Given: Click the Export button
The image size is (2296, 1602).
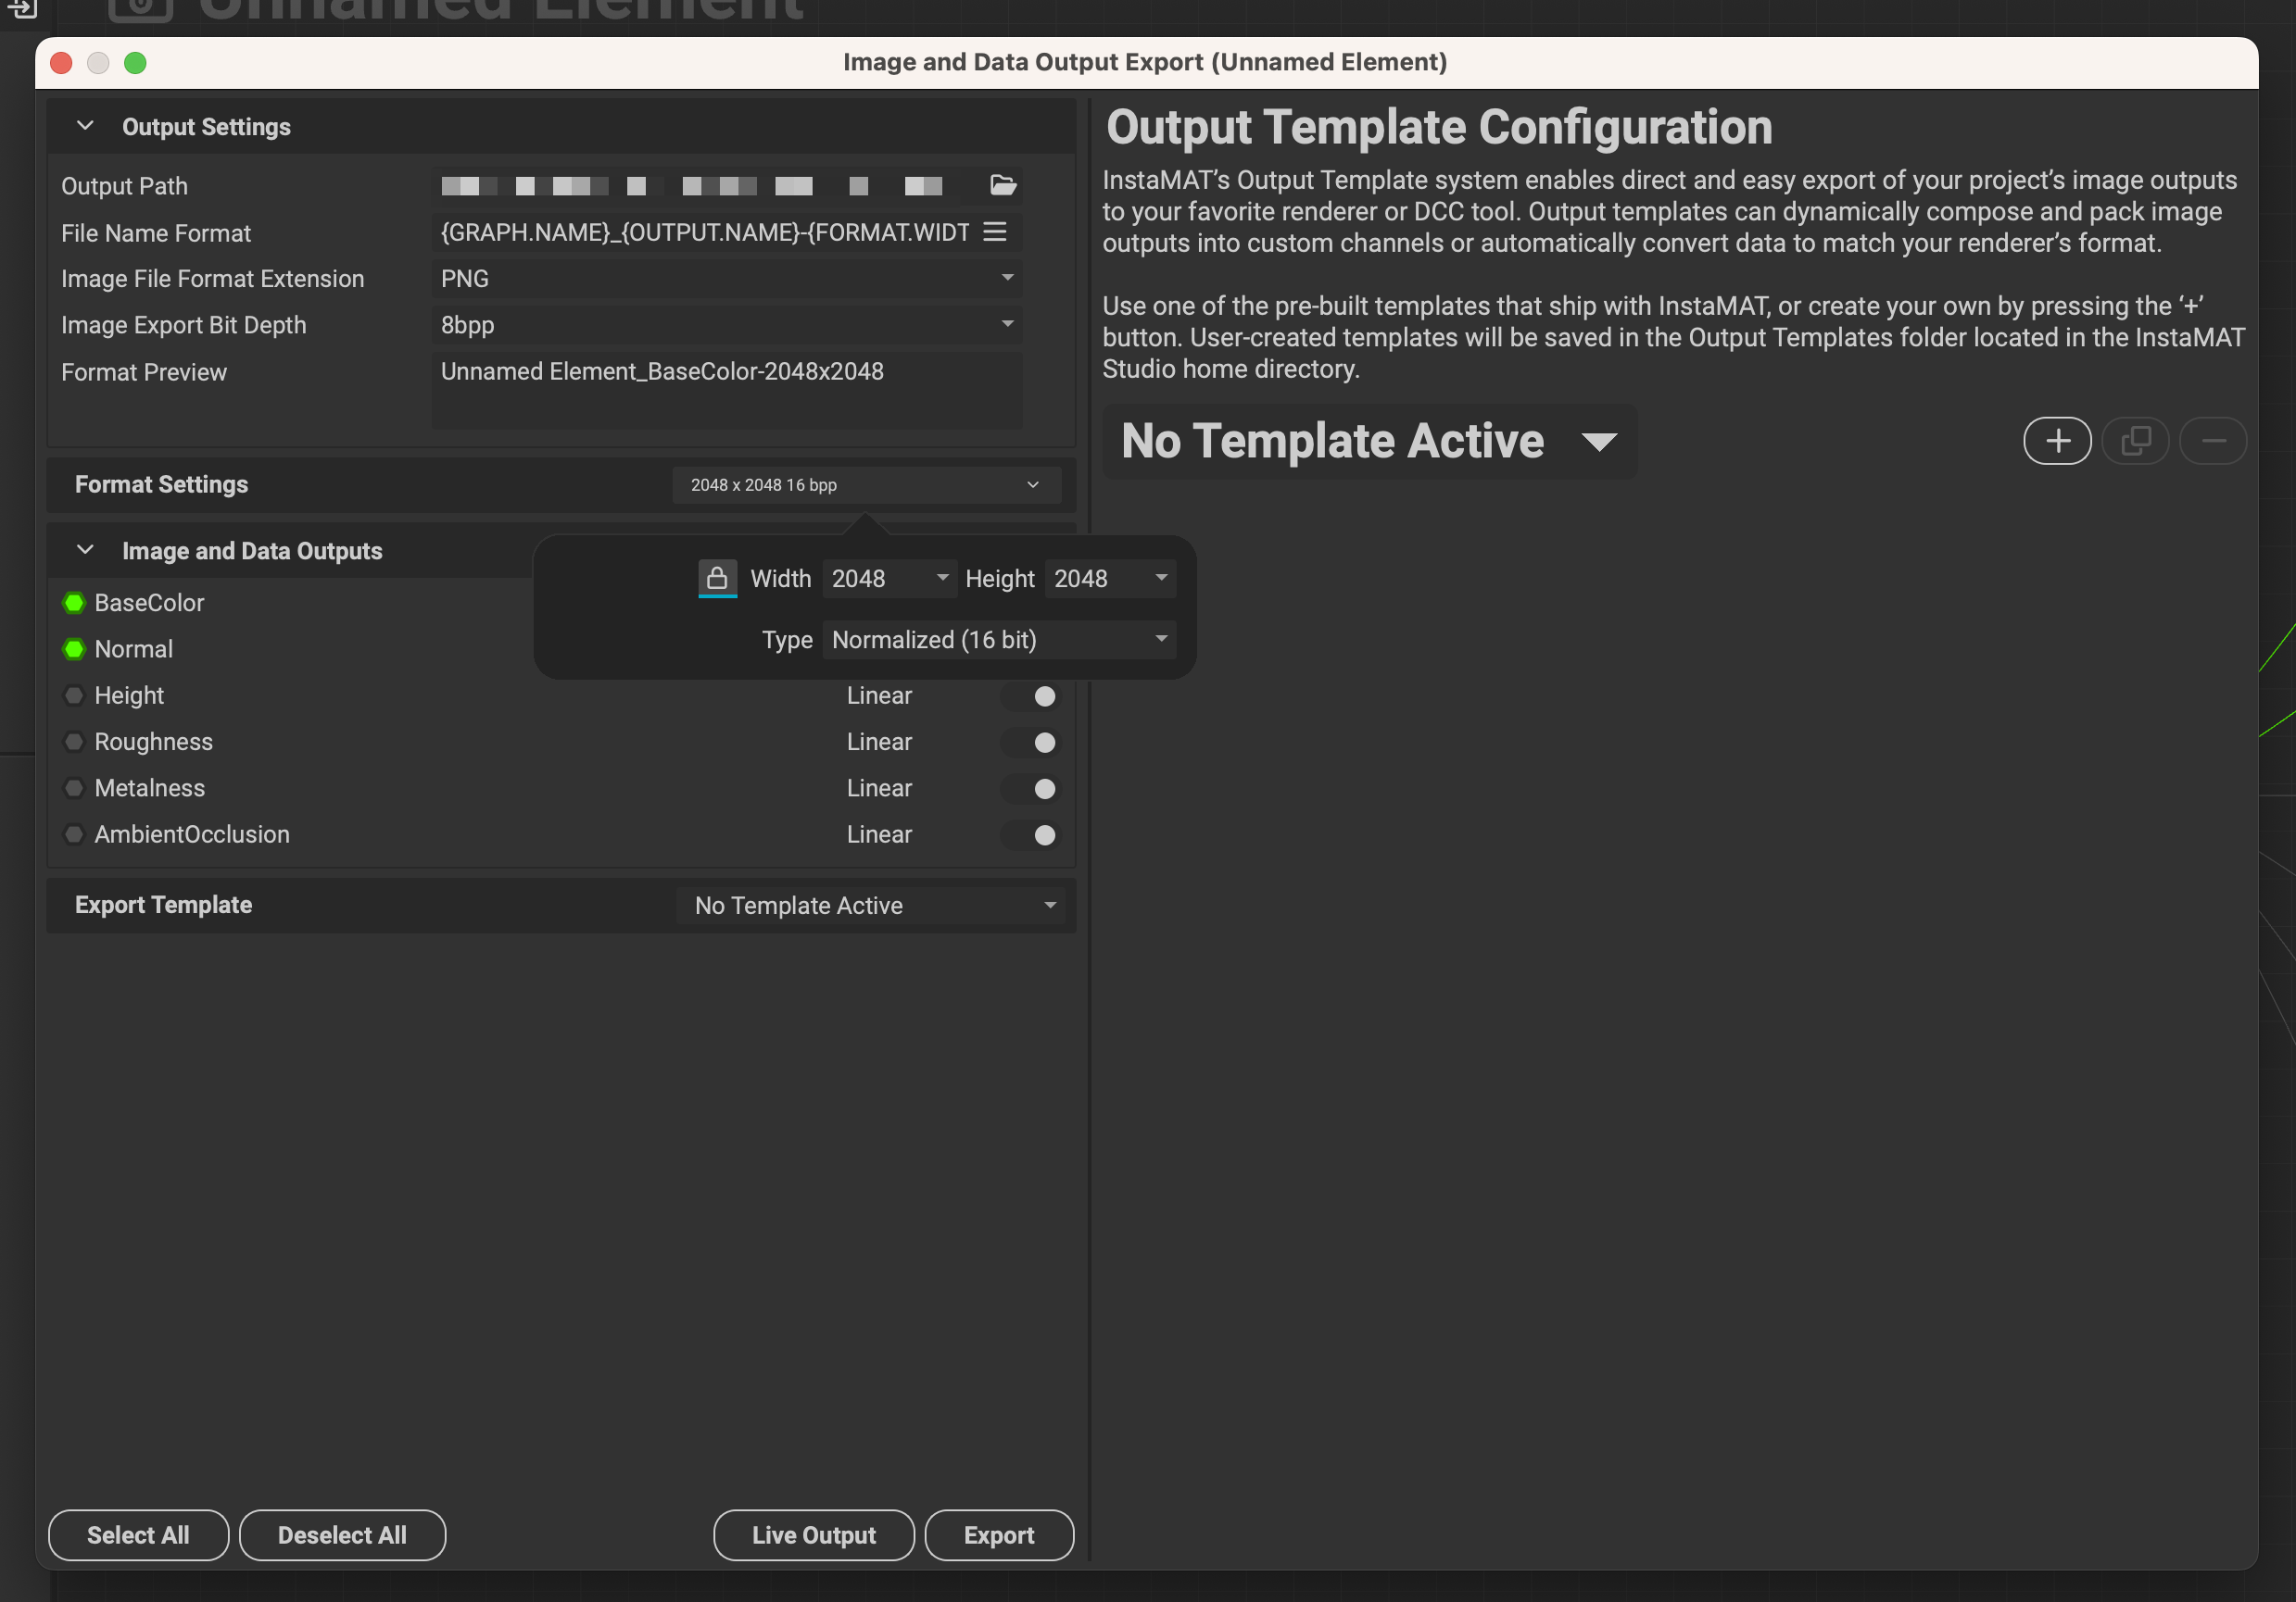Looking at the screenshot, I should [998, 1535].
